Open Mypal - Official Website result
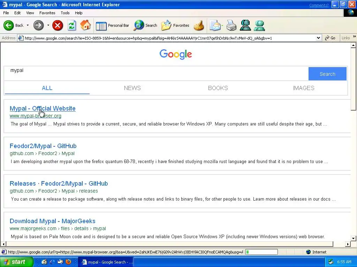 point(43,108)
